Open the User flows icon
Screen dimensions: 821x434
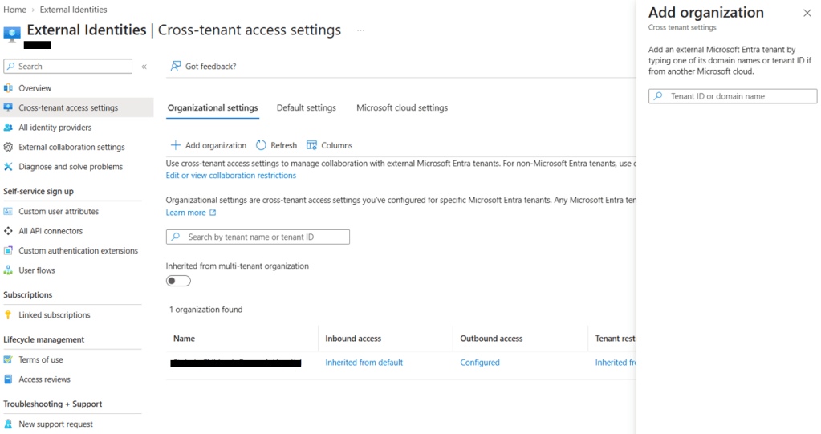pyautogui.click(x=8, y=270)
